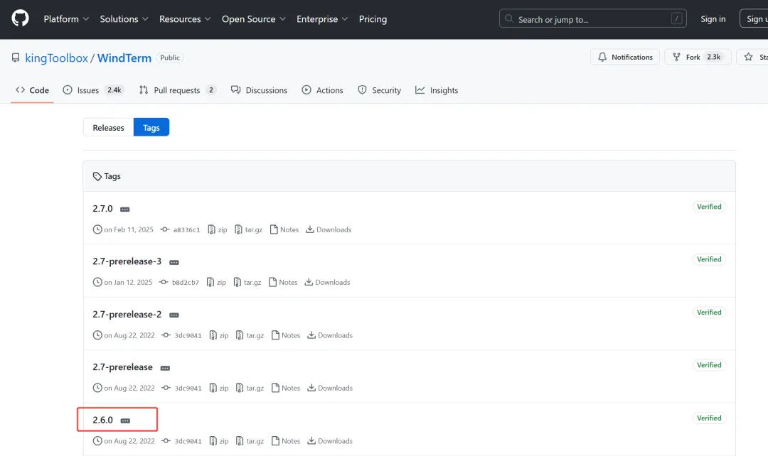This screenshot has width=768, height=456.
Task: Expand the Enterprise menu
Action: (322, 19)
